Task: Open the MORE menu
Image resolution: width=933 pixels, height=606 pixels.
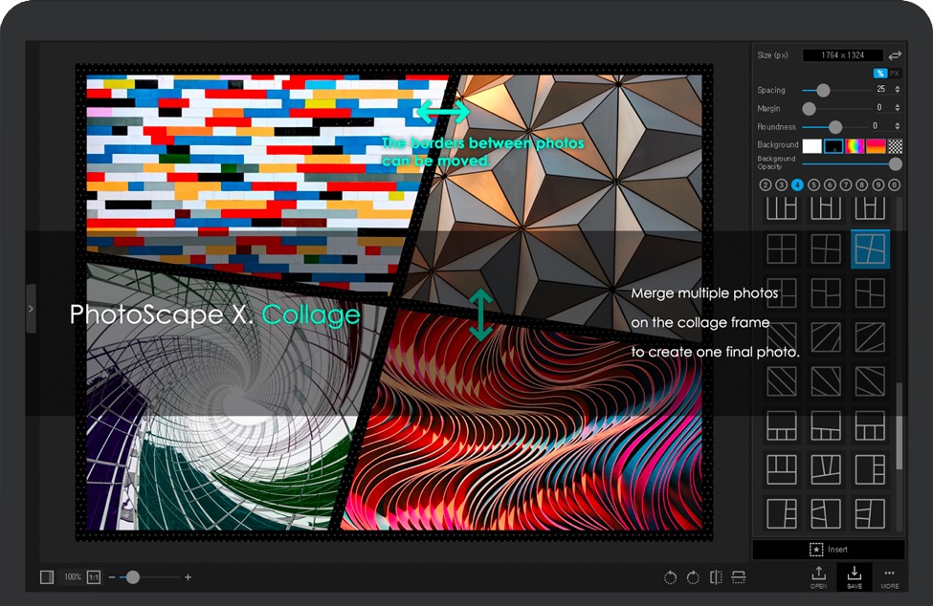Action: tap(889, 577)
